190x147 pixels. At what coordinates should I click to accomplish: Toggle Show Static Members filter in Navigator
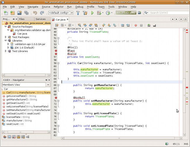(x=14, y=137)
